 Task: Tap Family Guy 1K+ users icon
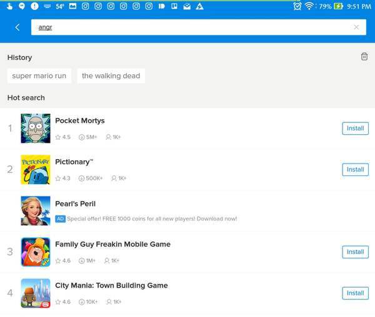[x=107, y=261]
